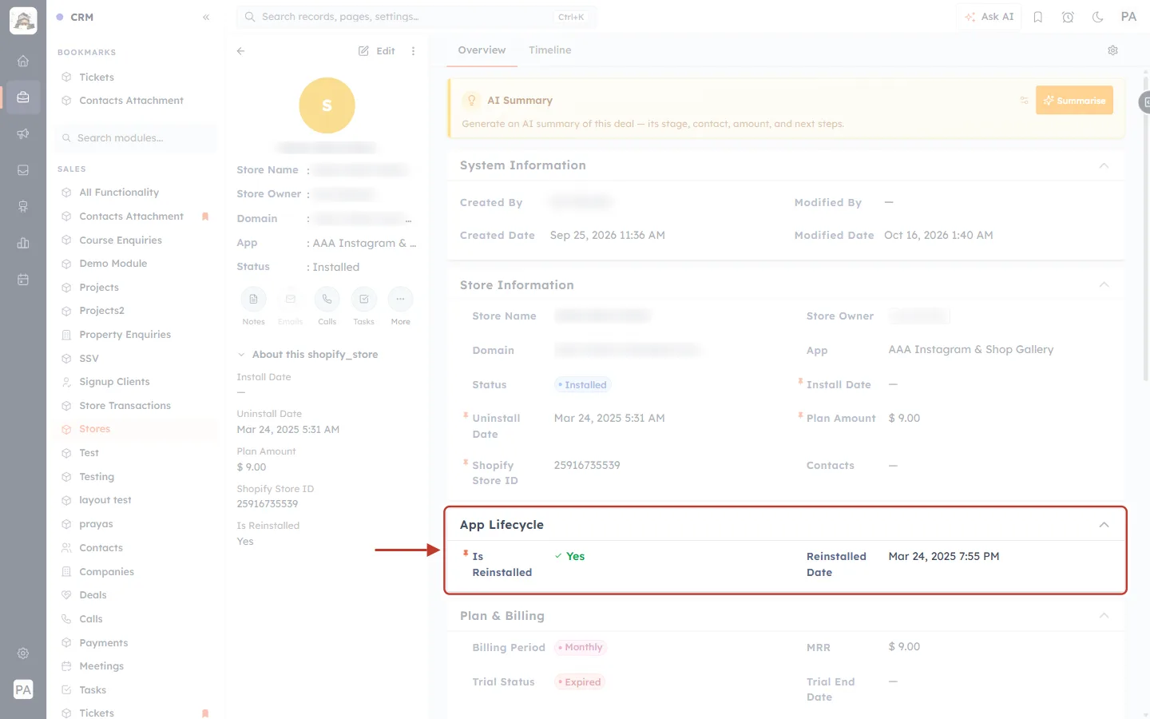Viewport: 1150px width, 719px height.
Task: Select the Overview tab
Action: coord(482,50)
